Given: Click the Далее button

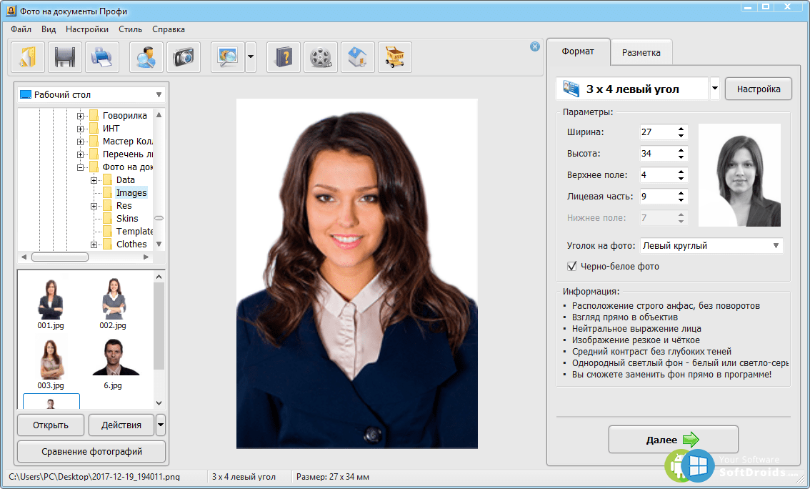Looking at the screenshot, I should [673, 440].
